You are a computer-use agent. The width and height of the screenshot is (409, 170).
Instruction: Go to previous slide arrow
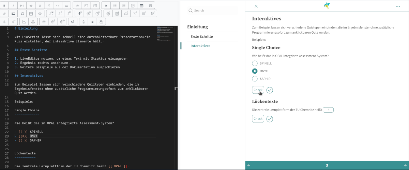[248, 165]
